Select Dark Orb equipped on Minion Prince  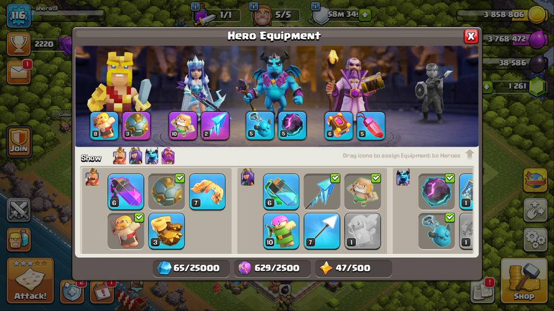coord(292,126)
